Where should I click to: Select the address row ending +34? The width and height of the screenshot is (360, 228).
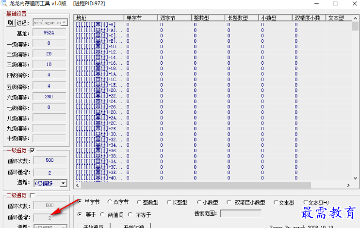coord(99,145)
